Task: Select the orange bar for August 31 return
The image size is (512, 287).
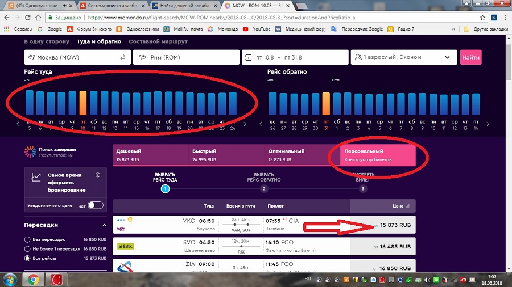Action: tap(326, 104)
